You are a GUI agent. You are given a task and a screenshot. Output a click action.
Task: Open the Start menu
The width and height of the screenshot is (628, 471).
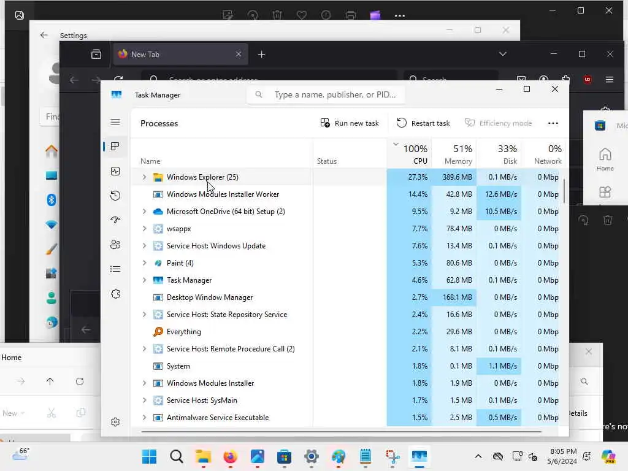point(150,456)
